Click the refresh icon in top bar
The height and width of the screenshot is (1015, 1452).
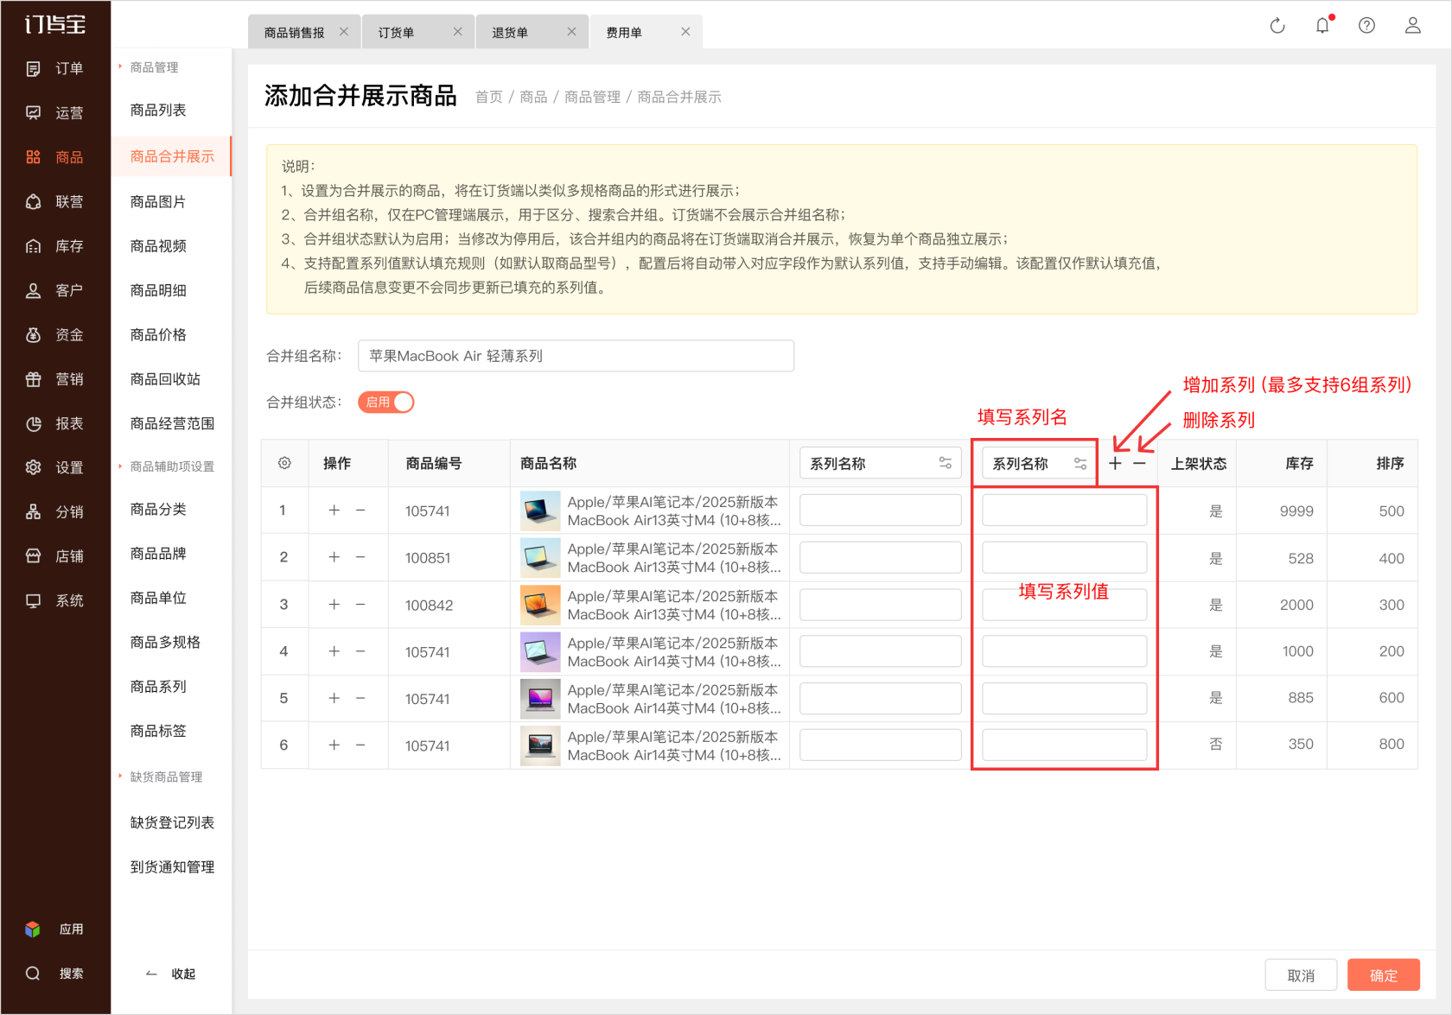[x=1277, y=26]
